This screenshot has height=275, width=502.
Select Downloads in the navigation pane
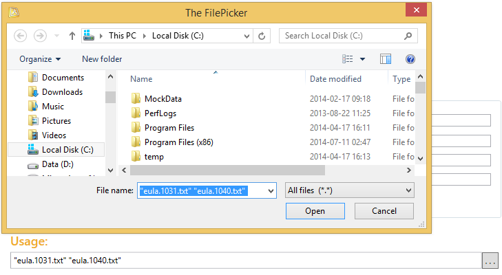click(x=62, y=92)
